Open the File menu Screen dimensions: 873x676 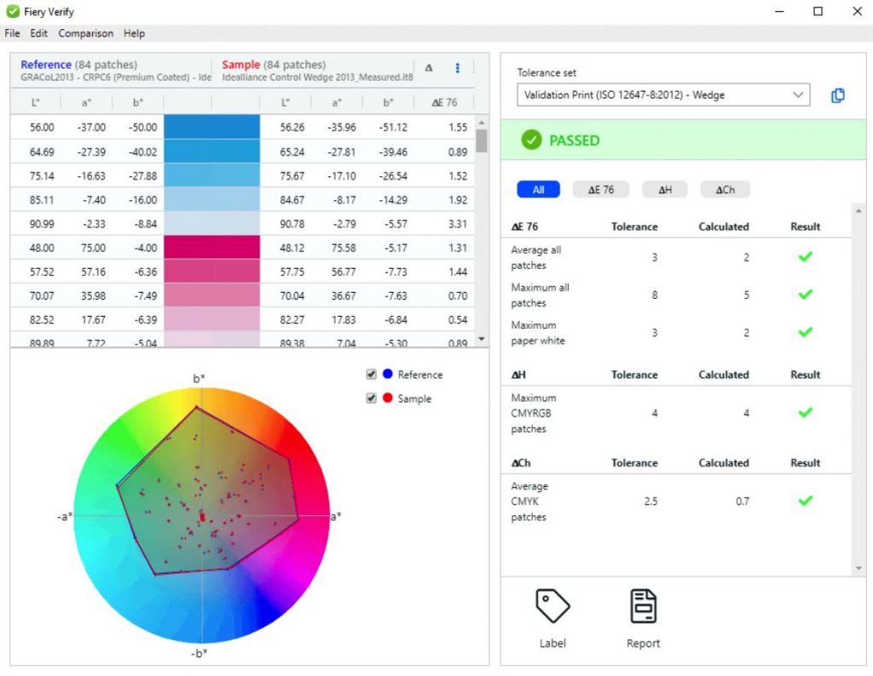click(12, 33)
